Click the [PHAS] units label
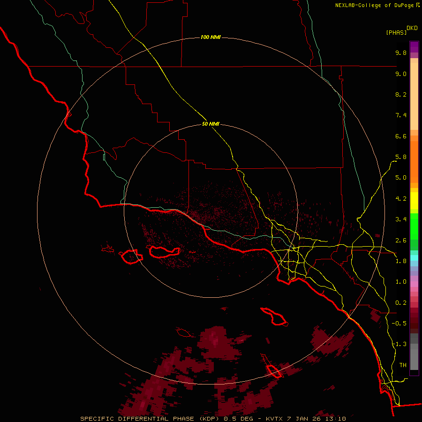 click(x=396, y=32)
